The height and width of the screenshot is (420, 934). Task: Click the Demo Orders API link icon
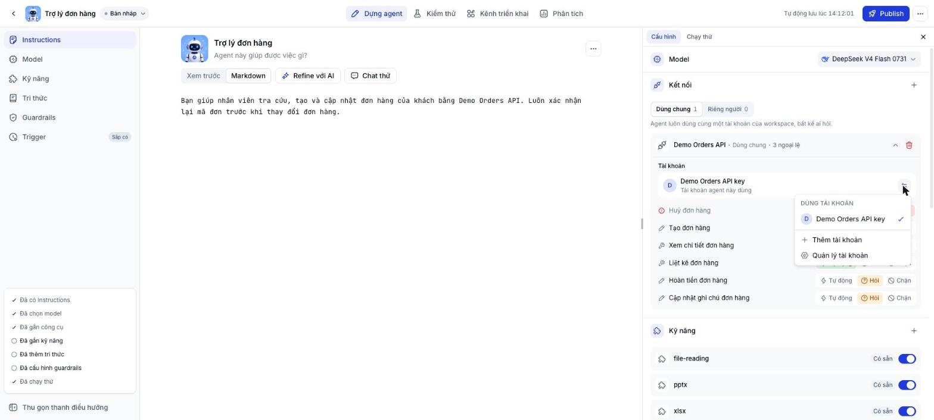(662, 145)
